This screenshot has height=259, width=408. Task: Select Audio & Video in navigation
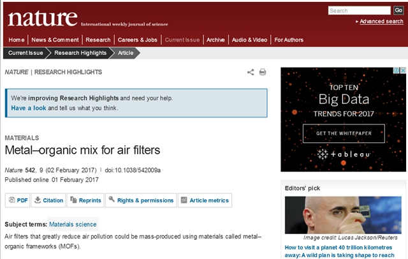point(249,40)
